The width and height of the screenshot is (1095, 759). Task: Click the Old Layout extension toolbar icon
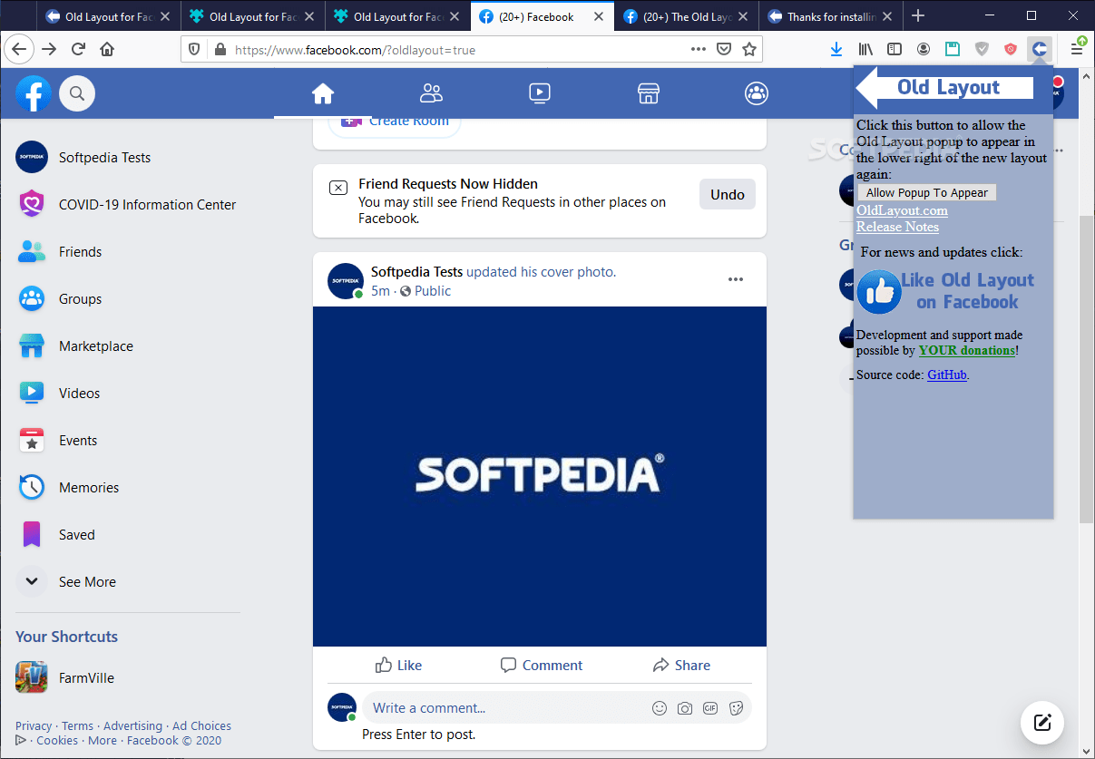tap(1039, 49)
